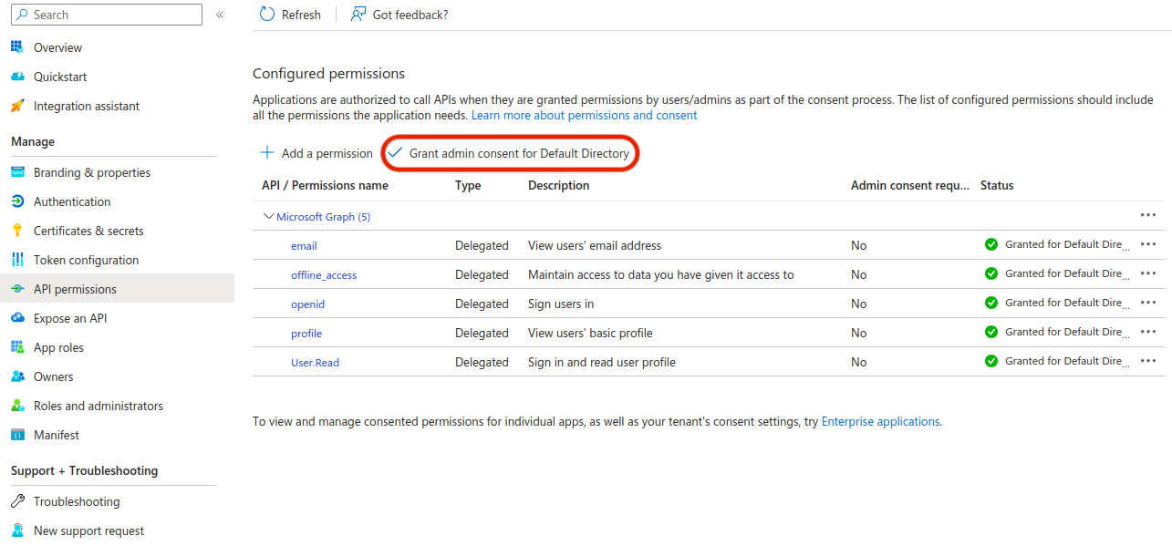
Task: Click the Integration assistant rocket icon
Action: (16, 106)
